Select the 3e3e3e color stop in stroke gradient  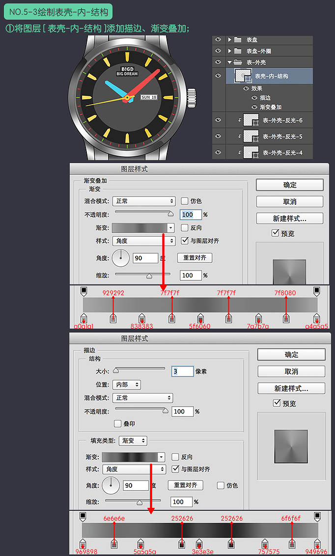tap(199, 544)
